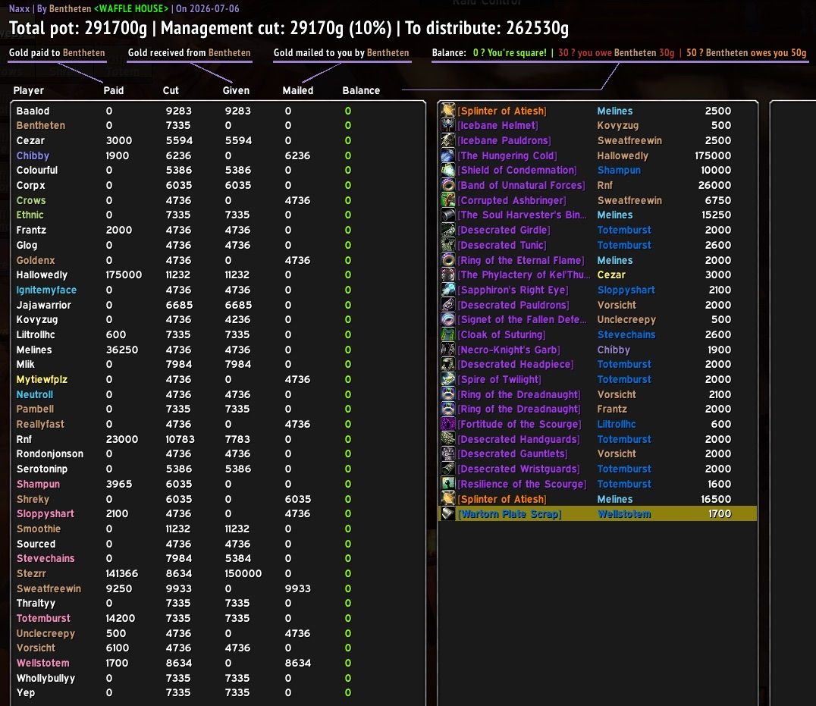Click The Phylactery of Kel'Thuzad icon
Screen dimensions: 816x706
(x=448, y=275)
